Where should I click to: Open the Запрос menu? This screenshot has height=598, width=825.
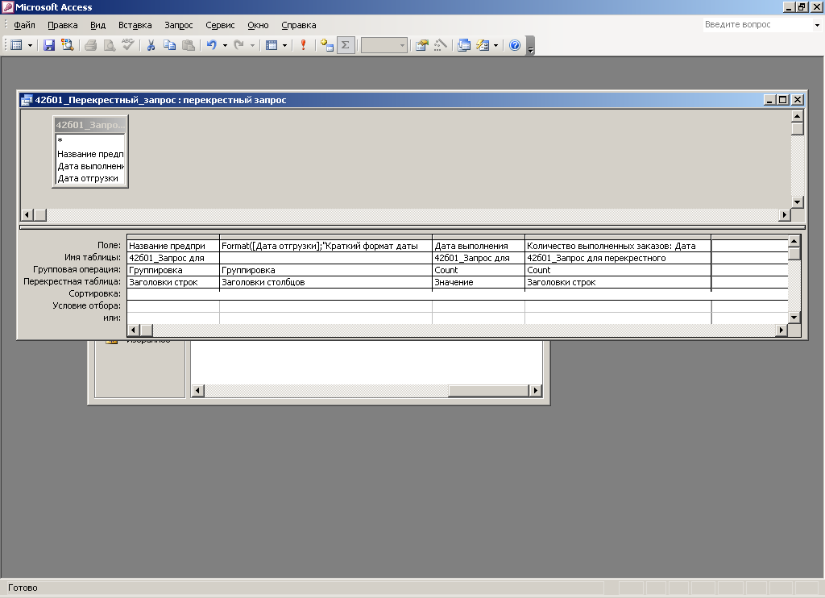coord(178,25)
